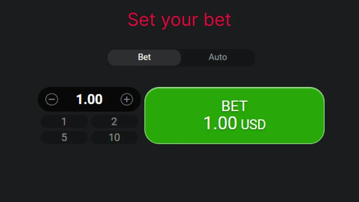Click the bet amount display showing 1.00
This screenshot has height=202, width=359.
[x=89, y=99]
